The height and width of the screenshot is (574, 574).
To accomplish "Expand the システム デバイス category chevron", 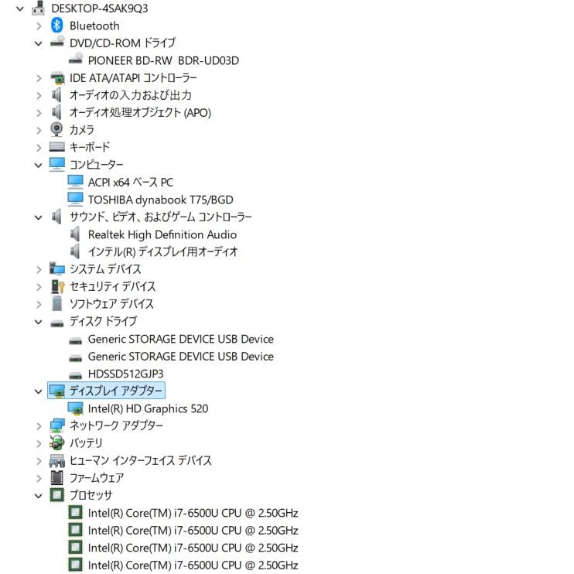I will tap(39, 269).
